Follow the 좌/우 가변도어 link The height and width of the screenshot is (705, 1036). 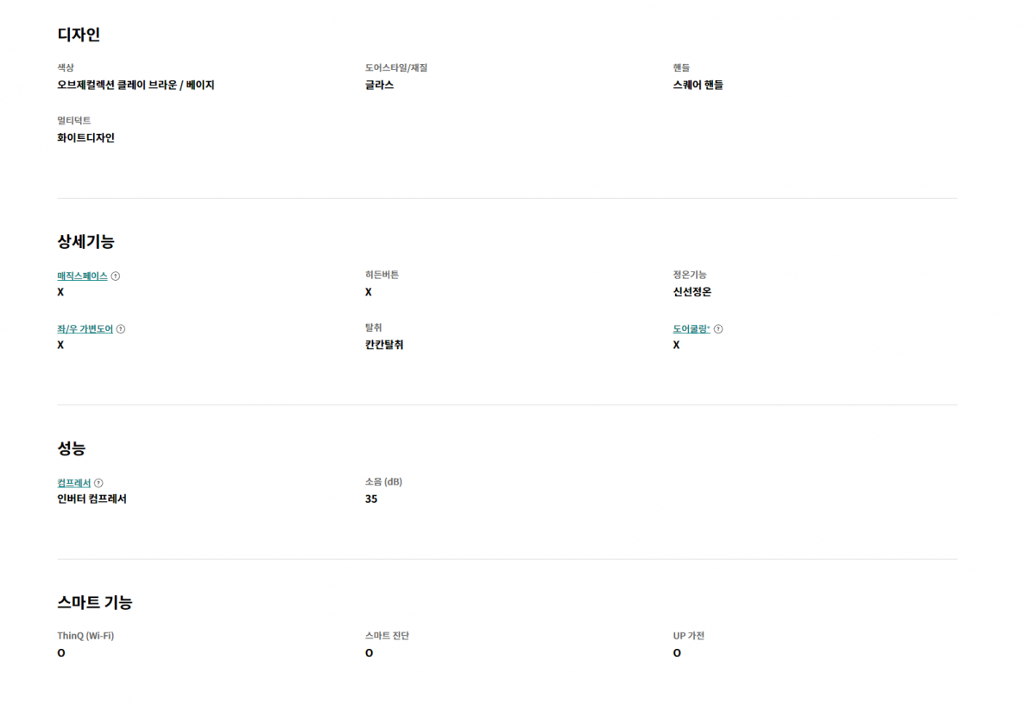85,329
